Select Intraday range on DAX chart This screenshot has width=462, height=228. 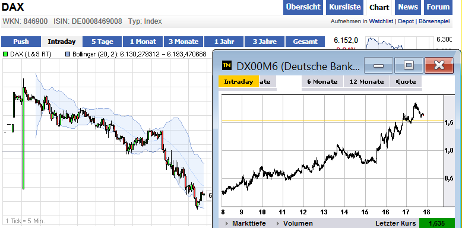coord(62,42)
